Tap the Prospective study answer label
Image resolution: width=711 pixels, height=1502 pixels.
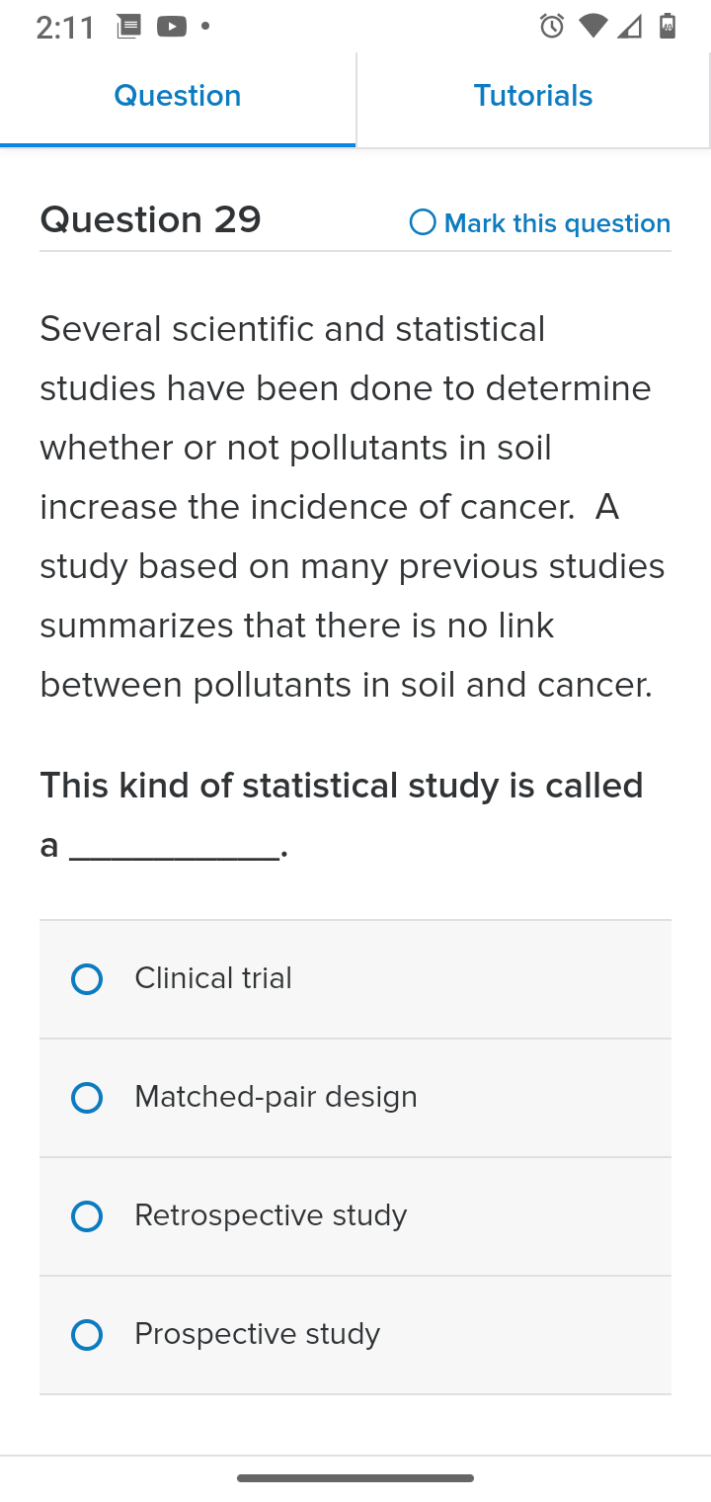(x=257, y=1334)
